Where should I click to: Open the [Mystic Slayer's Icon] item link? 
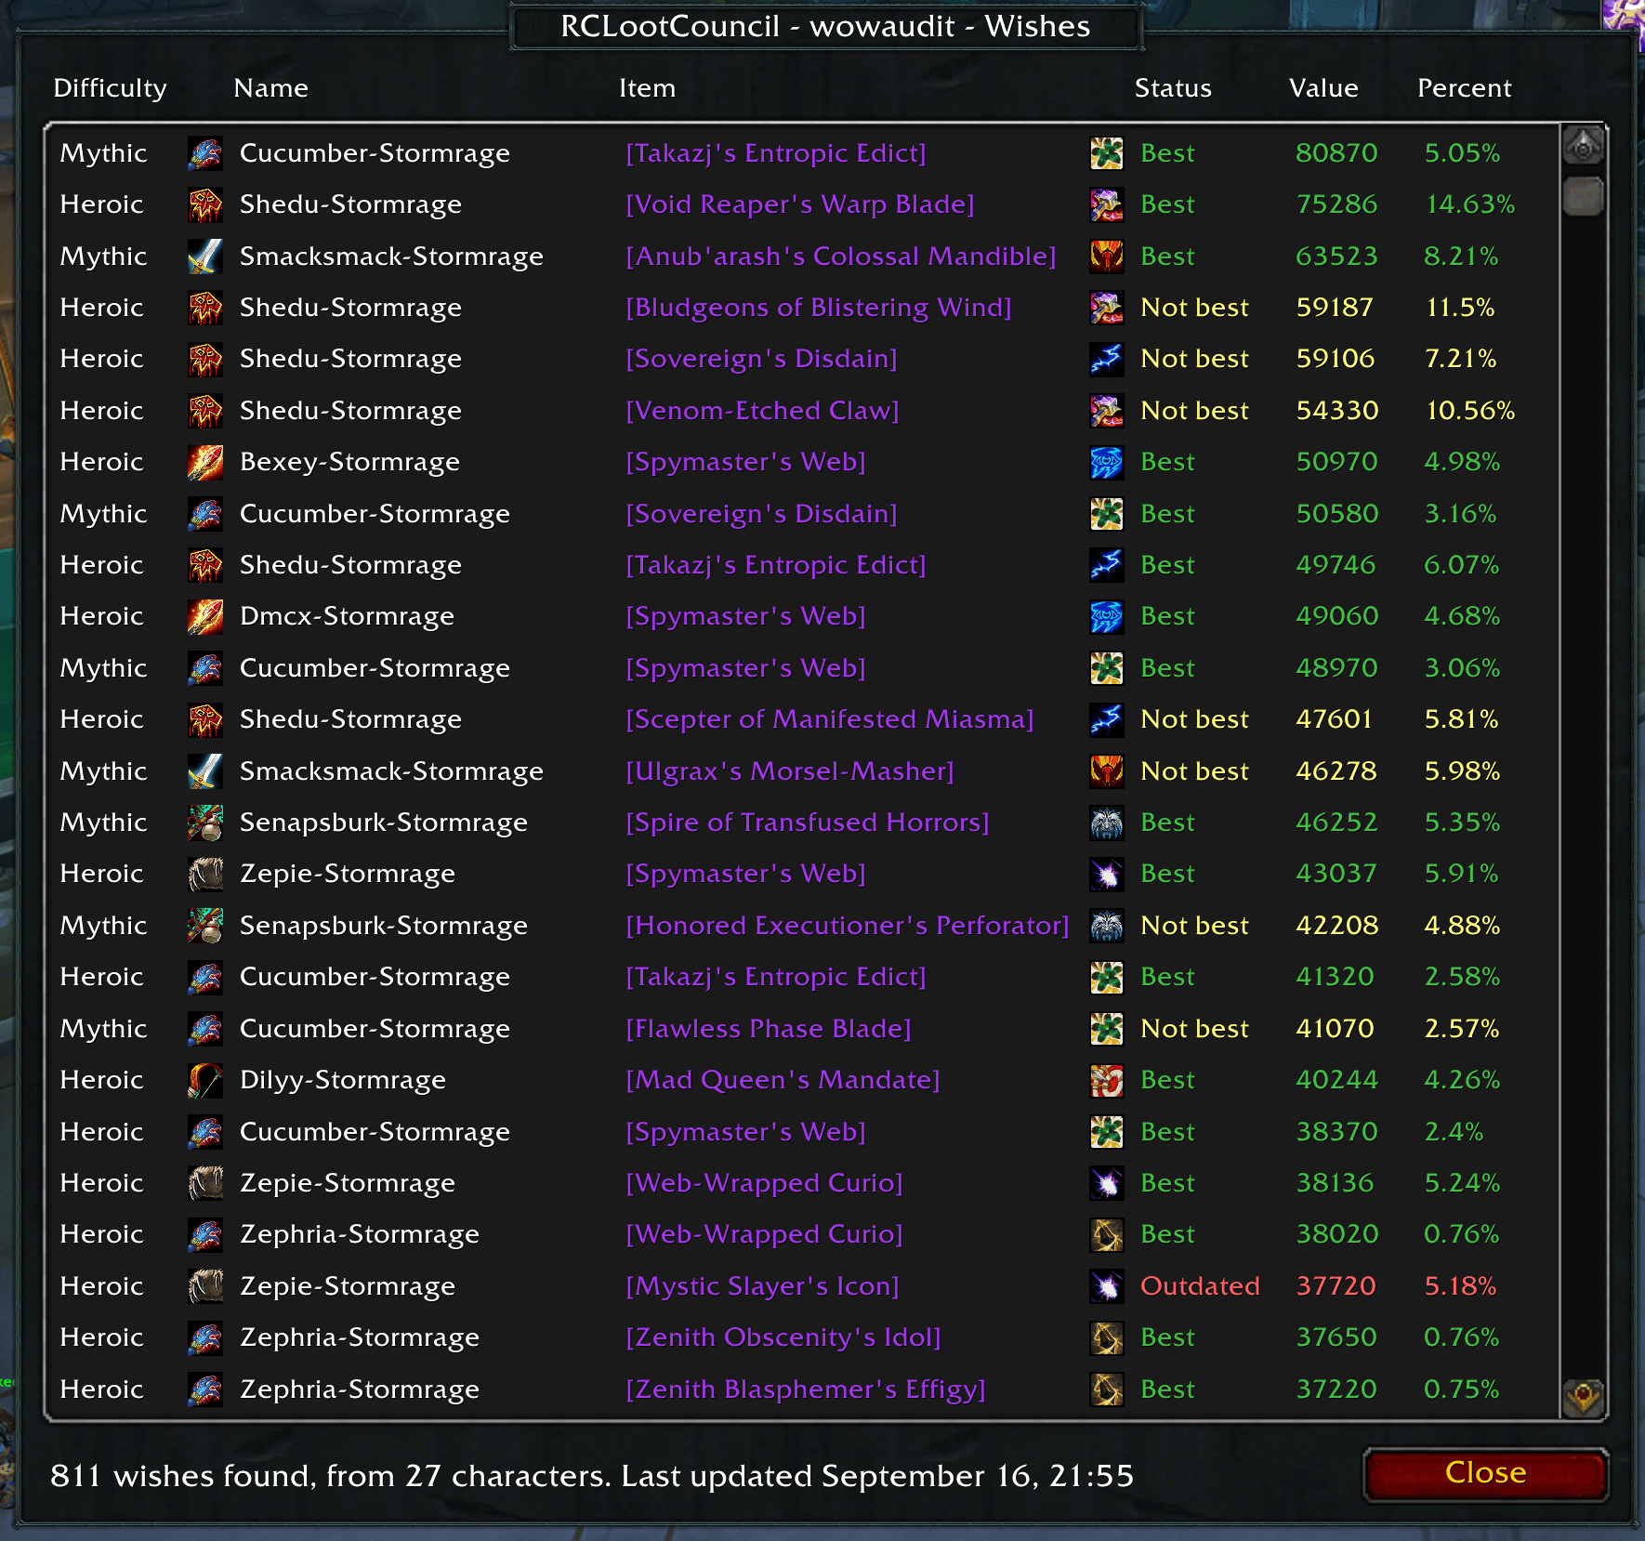(762, 1286)
